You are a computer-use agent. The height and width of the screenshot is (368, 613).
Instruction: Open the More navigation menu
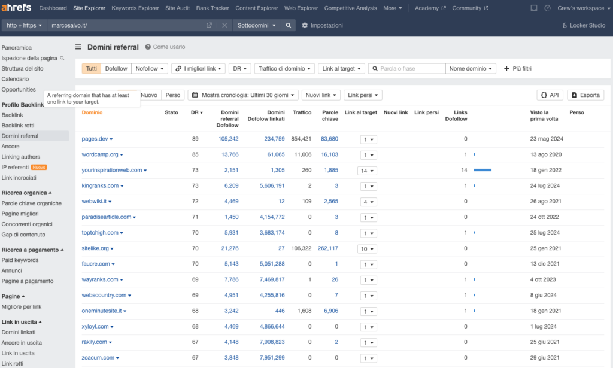click(x=392, y=8)
